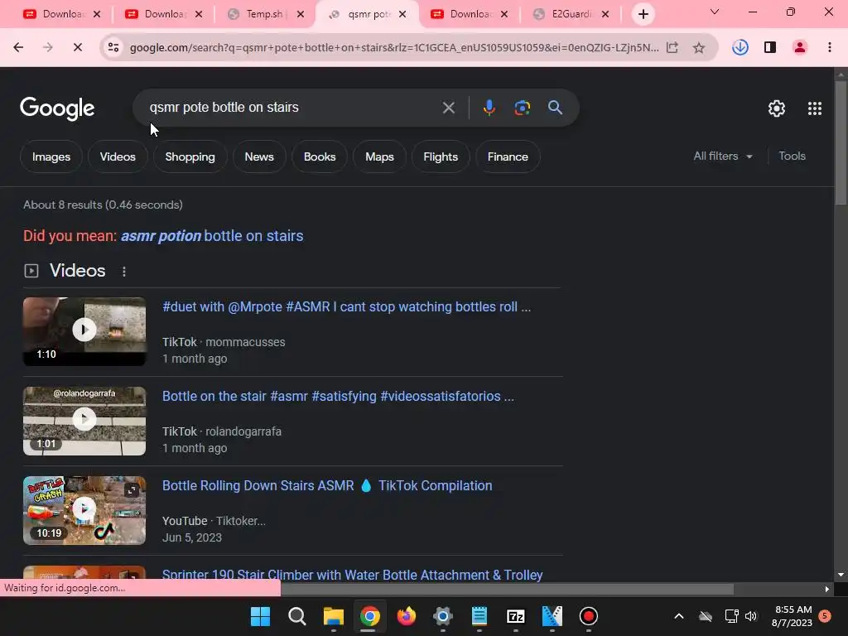Filter results by Shopping
Image resolution: width=848 pixels, height=636 pixels.
190,157
